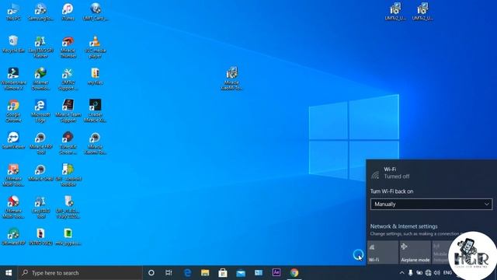The width and height of the screenshot is (497, 280).
Task: Open the Windows Start menu
Action: [x=9, y=273]
